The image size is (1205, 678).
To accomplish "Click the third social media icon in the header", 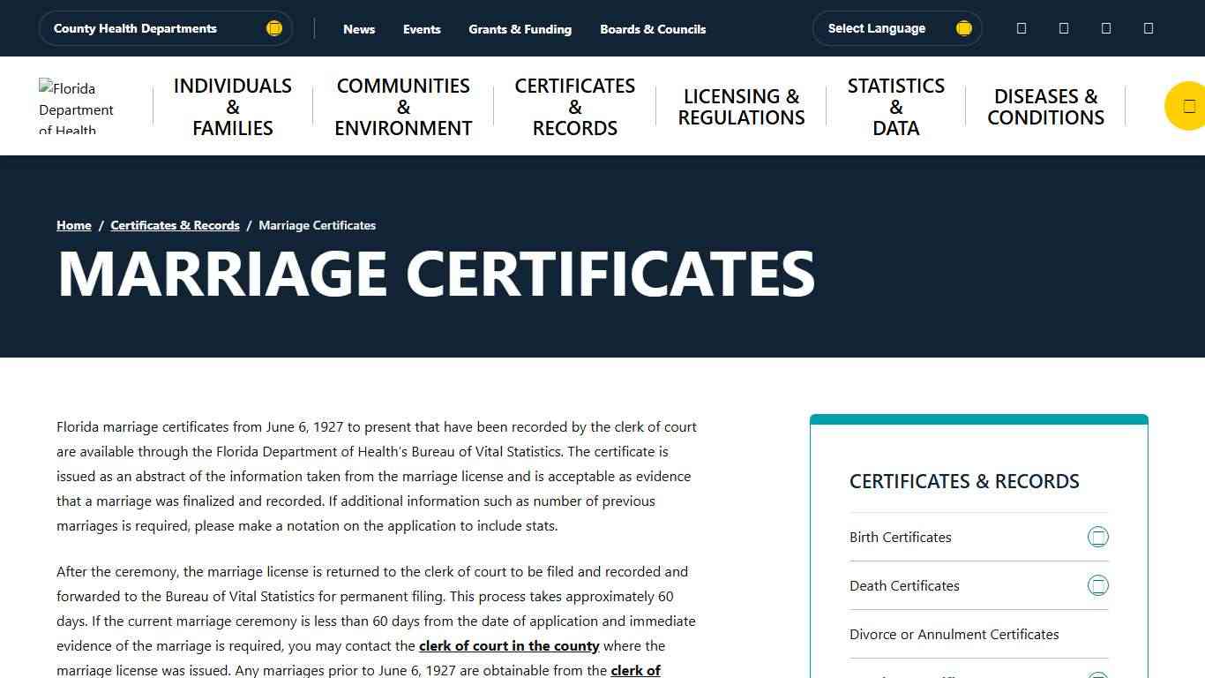I will [x=1105, y=27].
